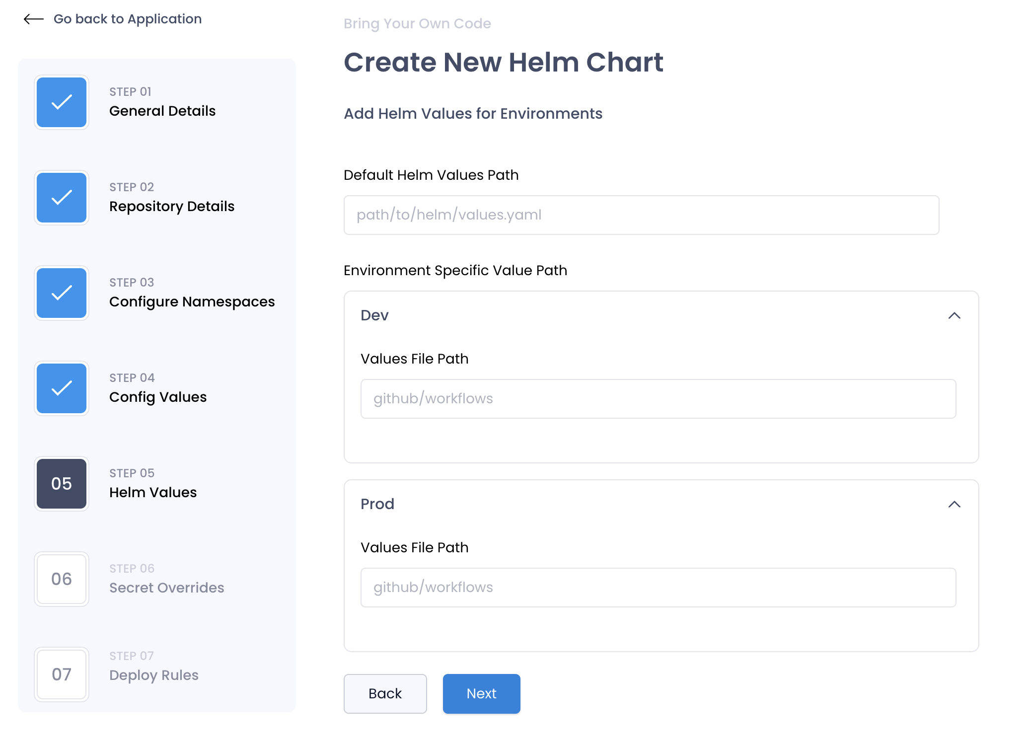Image resolution: width=1027 pixels, height=747 pixels.
Task: Click the Step 01 General Details checkmark icon
Action: pos(62,102)
